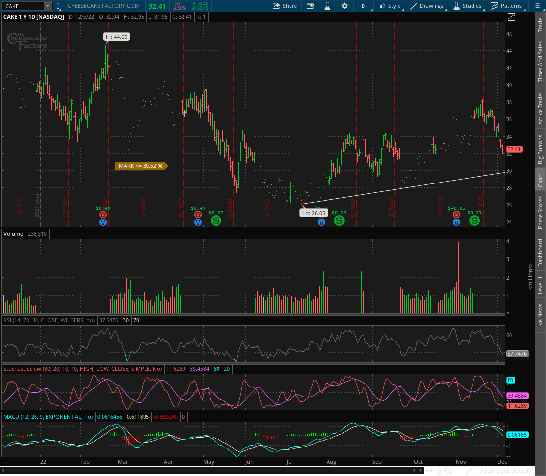This screenshot has width=546, height=476.
Task: Open the Style menu
Action: point(390,6)
